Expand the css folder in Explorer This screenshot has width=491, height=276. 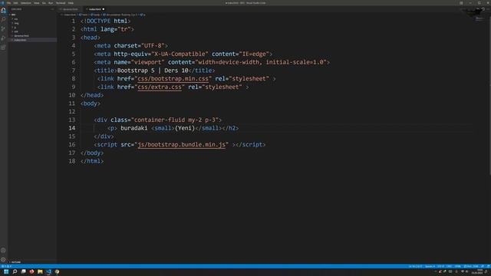click(16, 19)
